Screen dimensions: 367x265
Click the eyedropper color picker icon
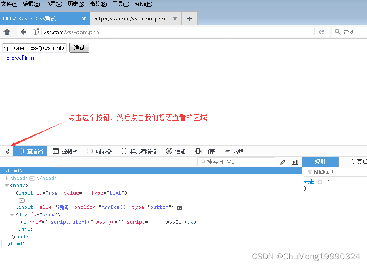click(283, 162)
